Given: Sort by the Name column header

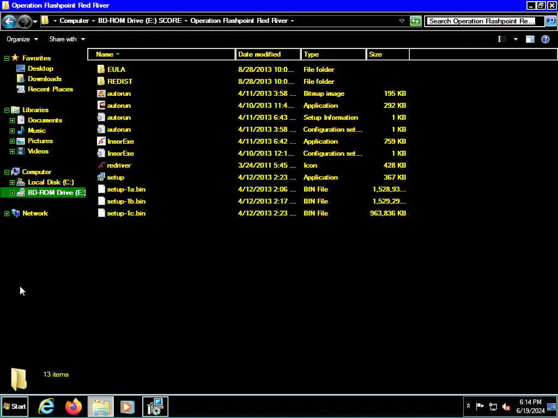Looking at the screenshot, I should 161,54.
